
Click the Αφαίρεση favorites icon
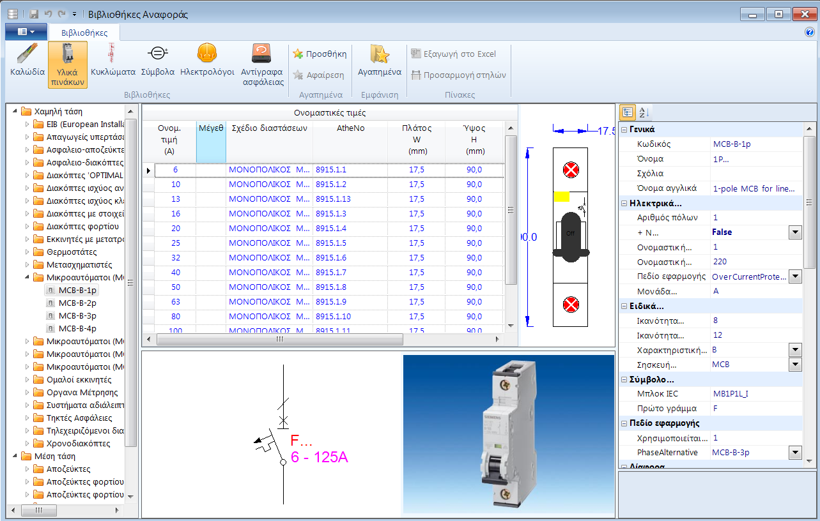click(x=318, y=73)
